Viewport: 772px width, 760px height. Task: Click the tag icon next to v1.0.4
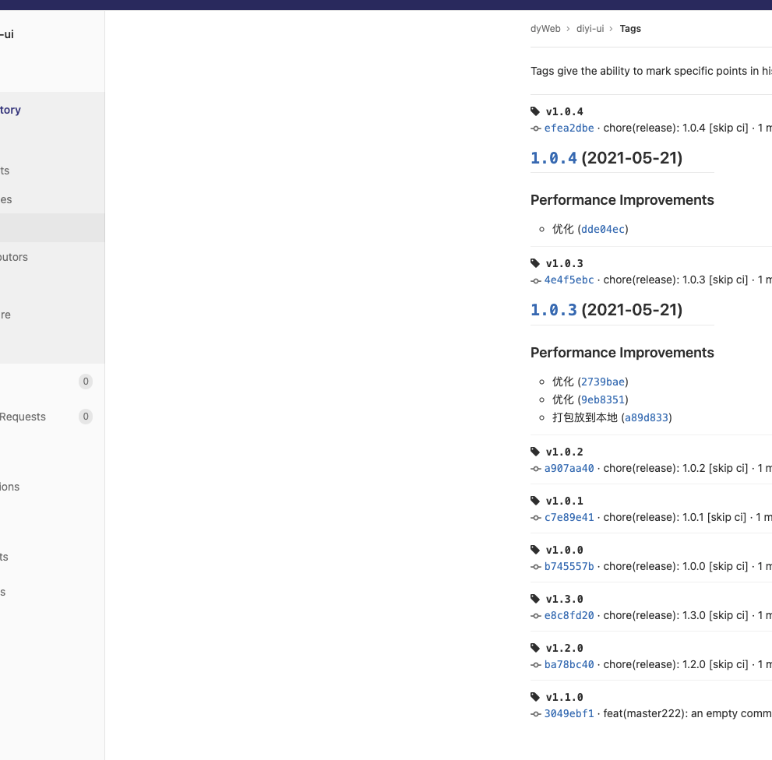(x=535, y=111)
